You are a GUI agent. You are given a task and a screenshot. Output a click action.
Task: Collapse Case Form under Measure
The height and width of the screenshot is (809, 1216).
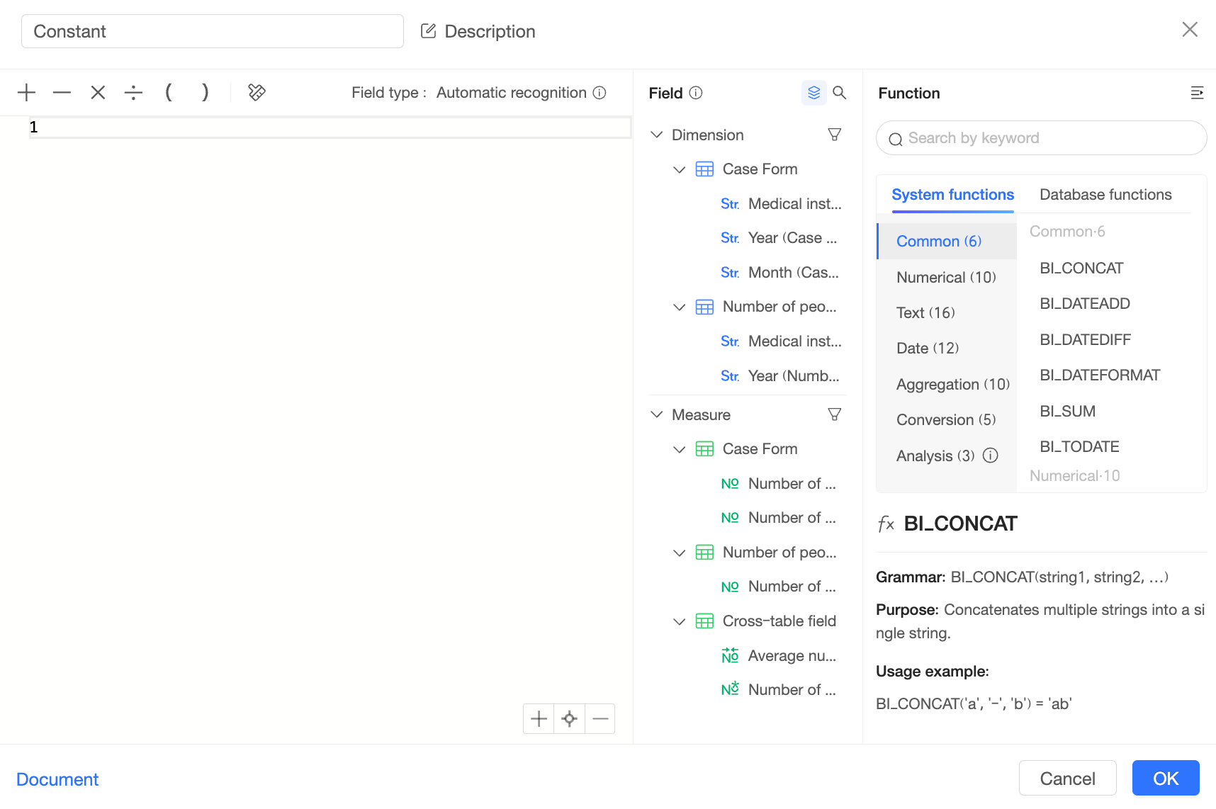tap(679, 449)
